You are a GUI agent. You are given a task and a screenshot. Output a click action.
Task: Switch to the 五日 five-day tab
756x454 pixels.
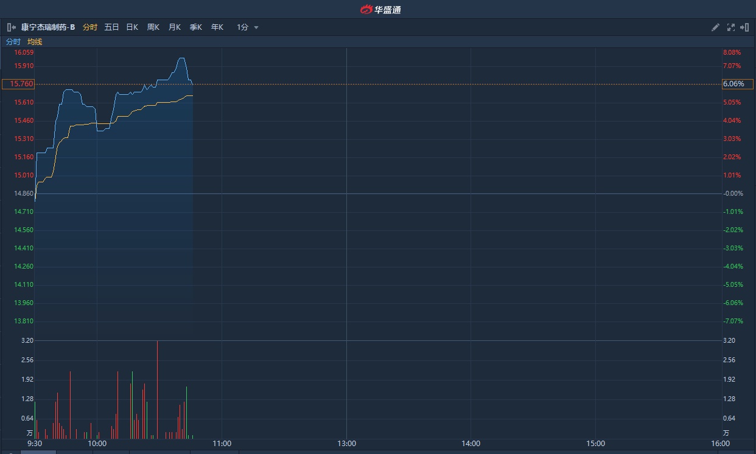(111, 27)
